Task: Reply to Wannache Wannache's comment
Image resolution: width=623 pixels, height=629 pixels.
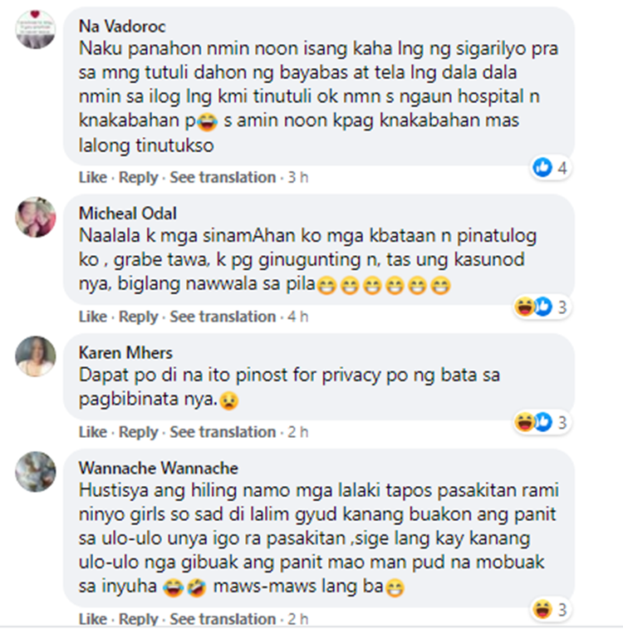Action: pos(139,619)
